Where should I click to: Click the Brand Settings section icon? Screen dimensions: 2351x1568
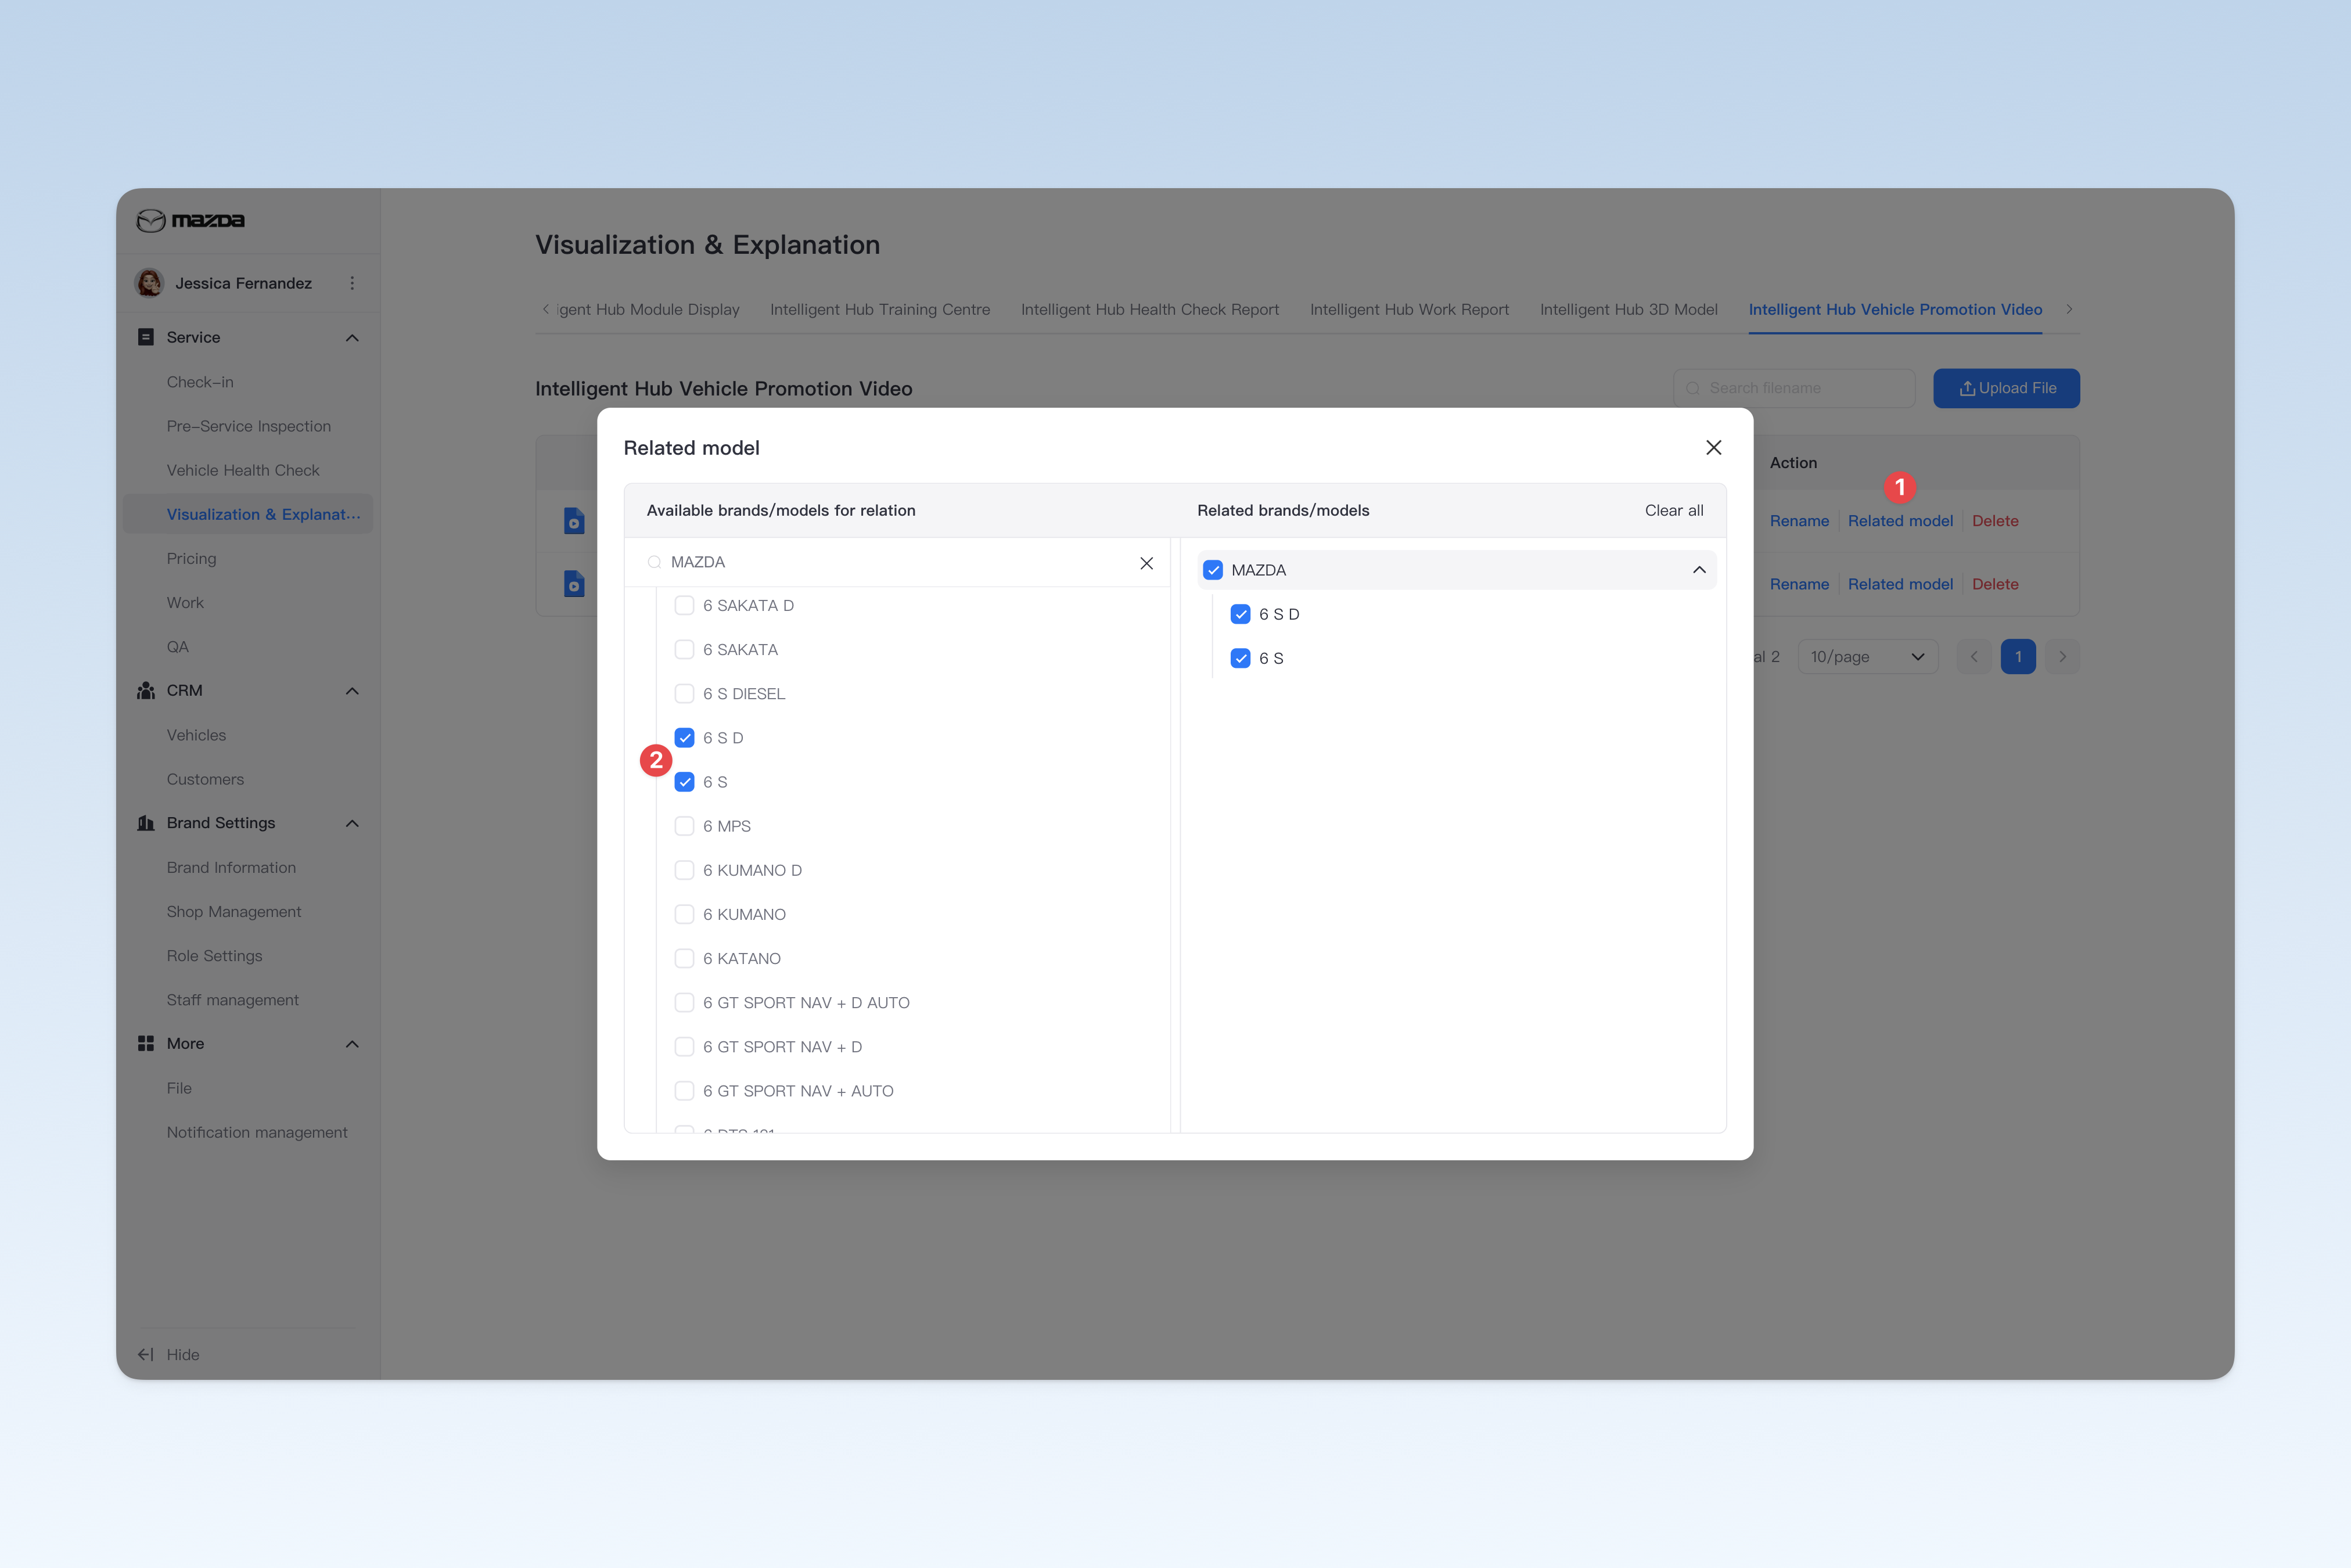coord(146,823)
